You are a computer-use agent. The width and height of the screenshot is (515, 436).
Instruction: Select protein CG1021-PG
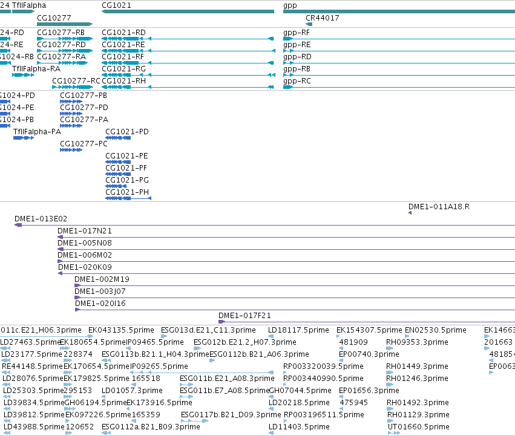pos(116,186)
